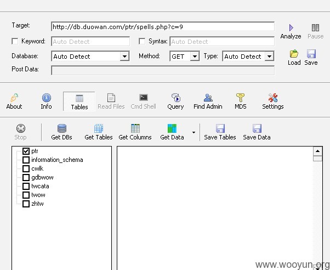Viewport: 330px width, 270px height.
Task: Check the gdbwow database checkbox
Action: pyautogui.click(x=26, y=177)
